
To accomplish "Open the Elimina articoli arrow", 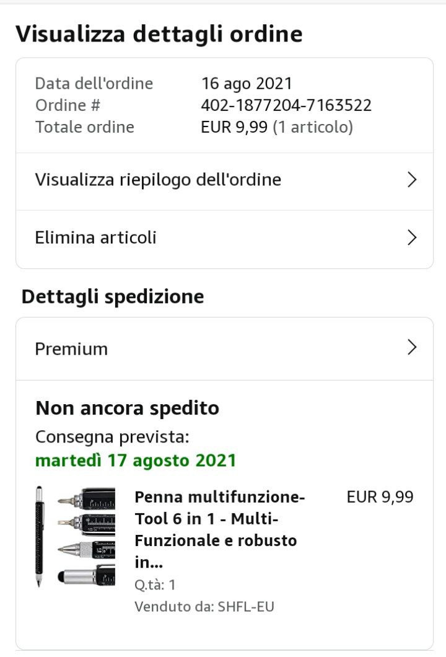I will click(x=412, y=237).
